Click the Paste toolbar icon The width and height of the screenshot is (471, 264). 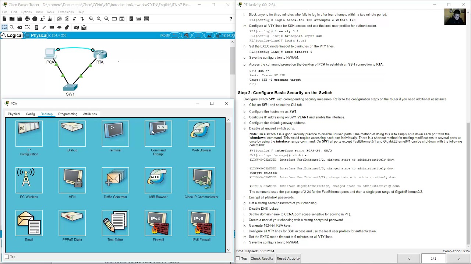[x=67, y=19]
